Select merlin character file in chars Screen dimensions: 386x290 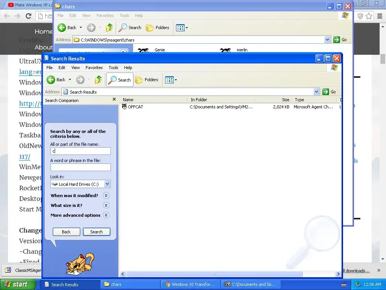pos(242,50)
